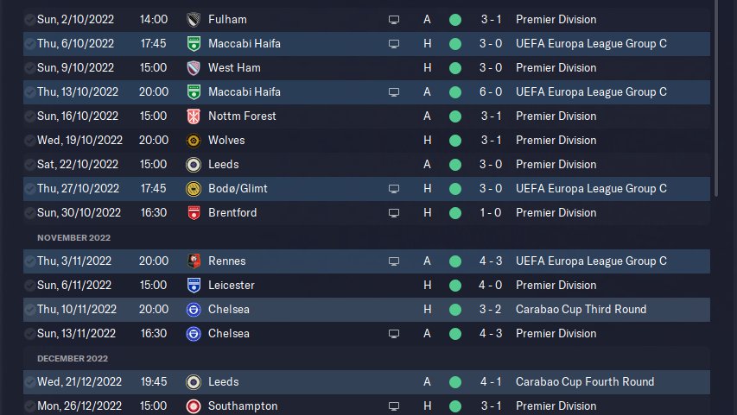Toggle the checkmark beside Sun, 9/10/2022 fixture
Image resolution: width=737 pixels, height=415 pixels.
pos(30,67)
